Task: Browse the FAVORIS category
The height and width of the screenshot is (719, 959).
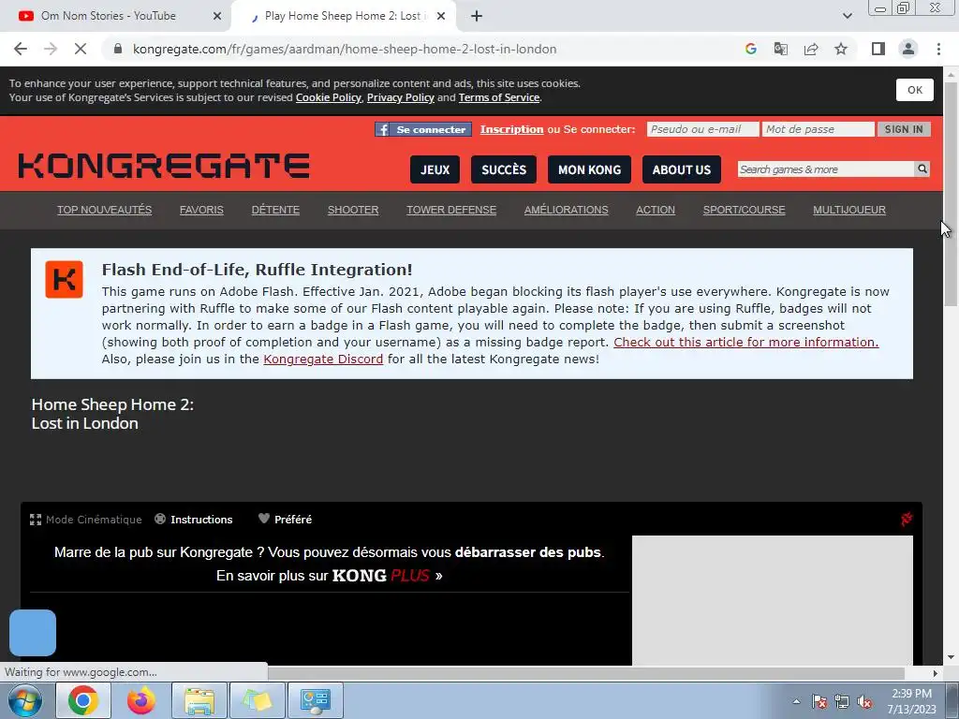Action: (201, 210)
